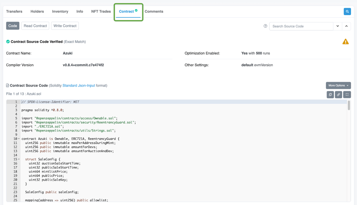Click the uint64 publicPrice line
The image size is (357, 205).
tap(47, 176)
